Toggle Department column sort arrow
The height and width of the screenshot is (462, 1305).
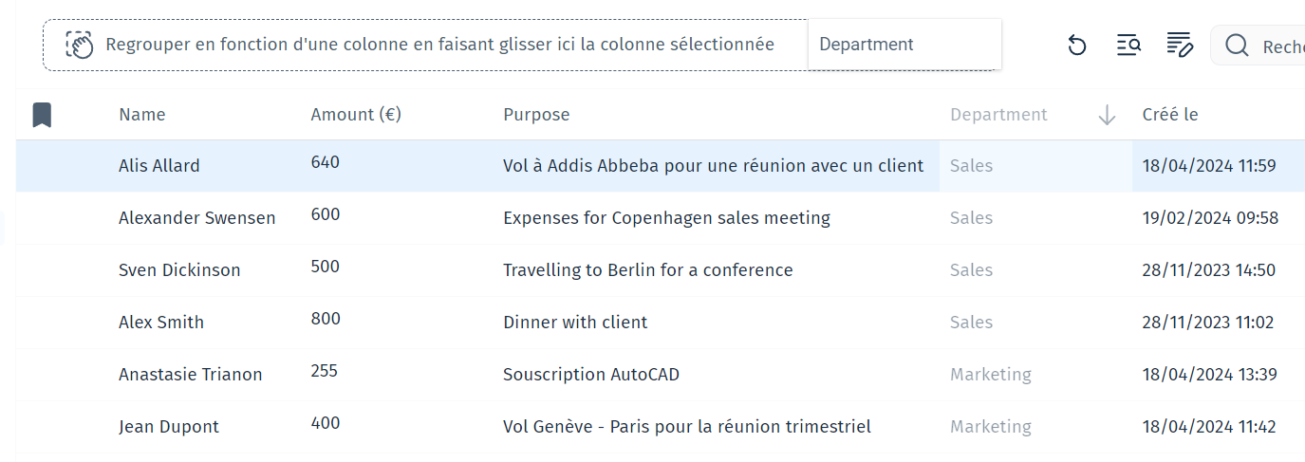[x=1106, y=115]
